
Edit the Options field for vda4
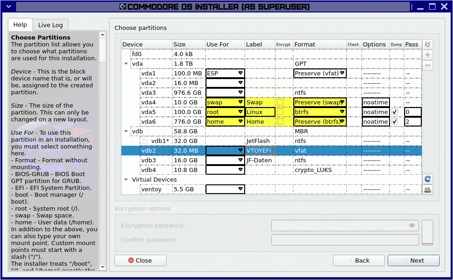[376, 102]
